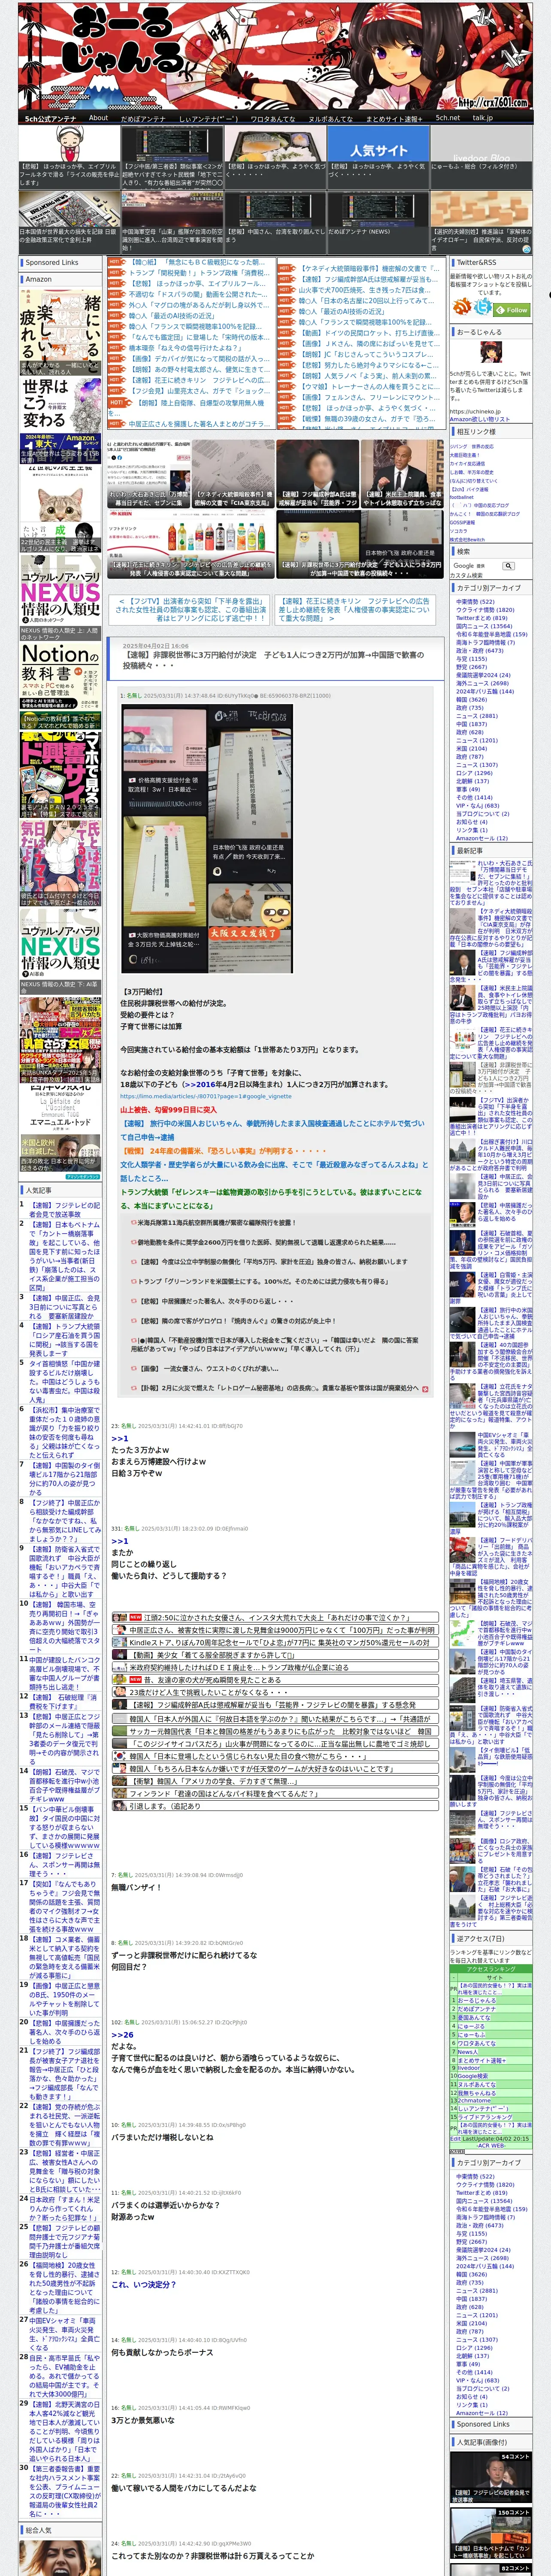Click the おーるじゃんる header logo banner
This screenshot has width=551, height=2576.
coord(275,55)
